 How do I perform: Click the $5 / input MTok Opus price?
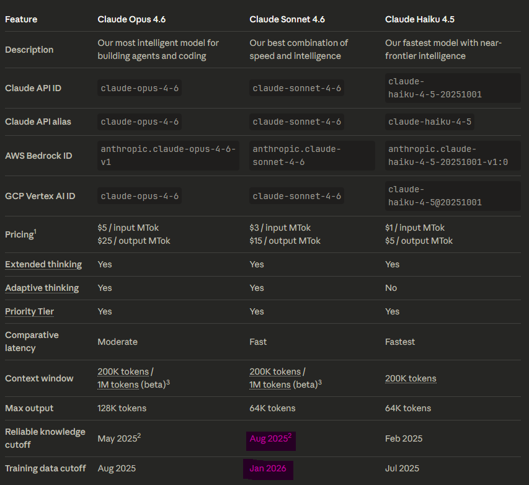128,228
